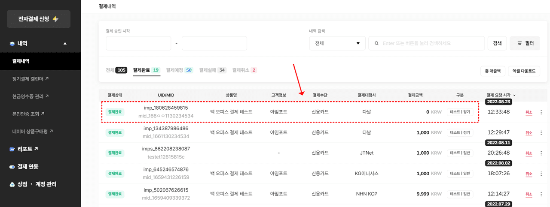Viewport: 550px width, 207px height.
Task: Click the magnifier search icon
Action: pos(377,43)
